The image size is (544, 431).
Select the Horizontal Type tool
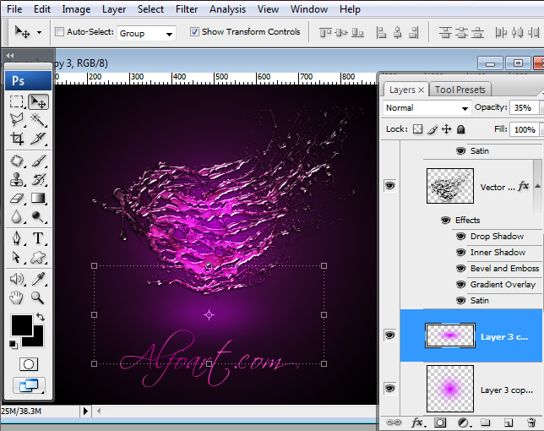coord(39,238)
